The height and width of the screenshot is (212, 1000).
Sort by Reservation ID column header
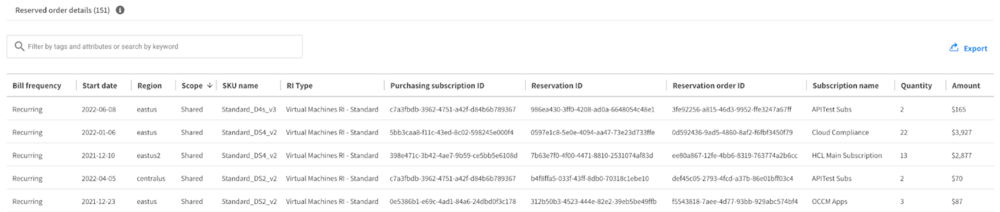(x=556, y=86)
